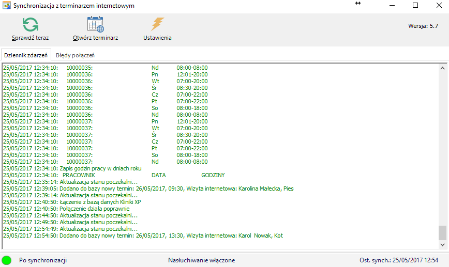The width and height of the screenshot is (449, 267).
Task: Select the 12:39:14 Aktualizacja stanu poczekalni line
Action: 70,195
